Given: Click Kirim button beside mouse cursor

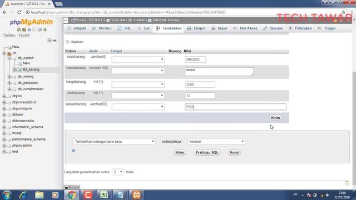Looking at the screenshot, I should click(x=275, y=118).
